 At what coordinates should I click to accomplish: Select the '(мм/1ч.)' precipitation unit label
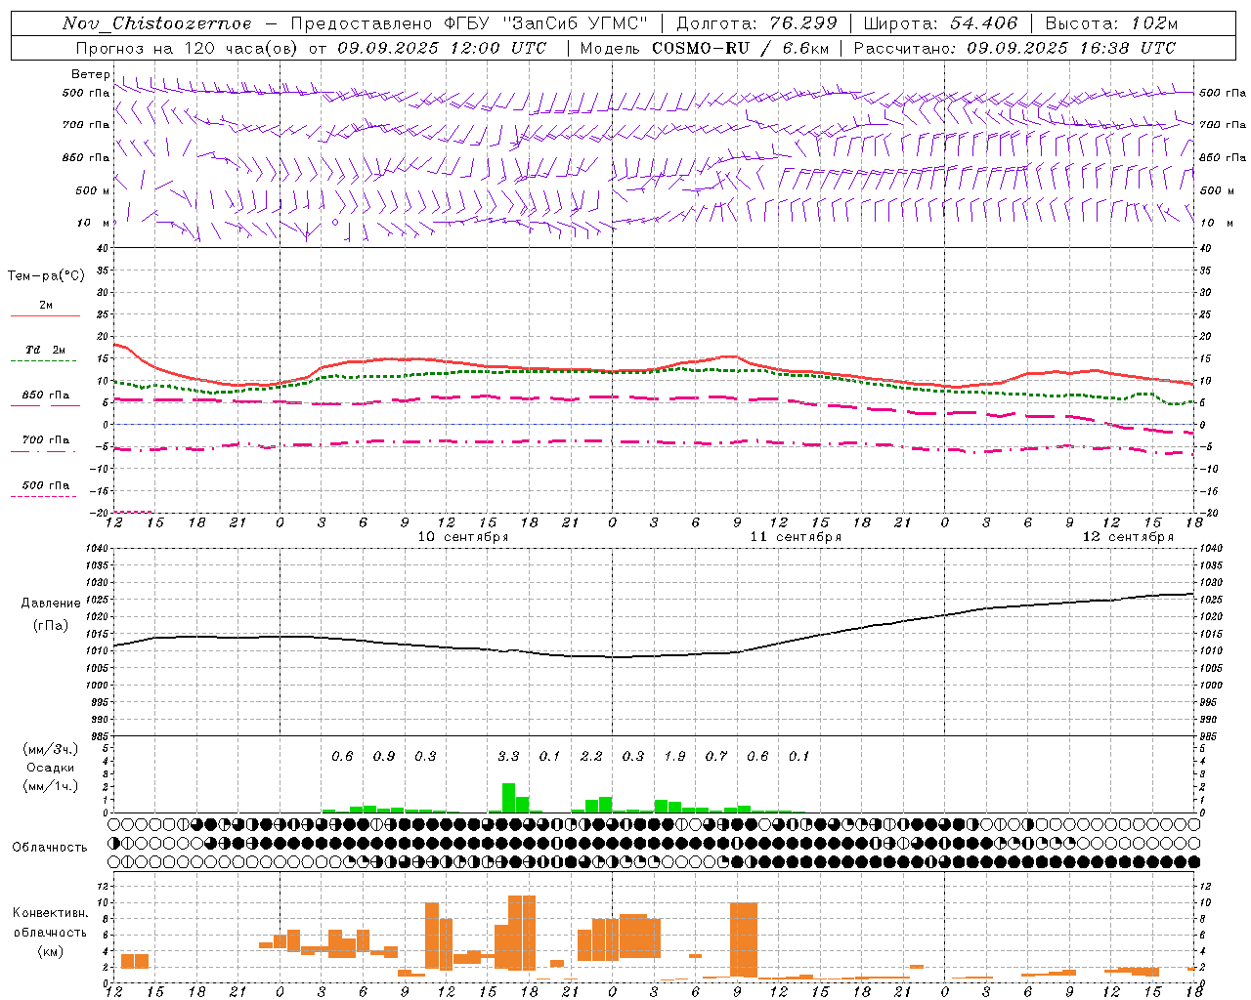tap(51, 786)
